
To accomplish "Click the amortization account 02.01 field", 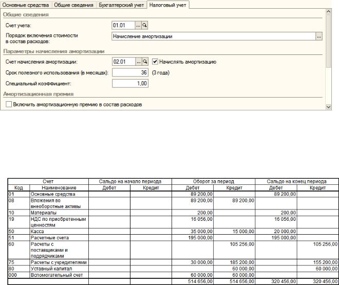I will [124, 62].
